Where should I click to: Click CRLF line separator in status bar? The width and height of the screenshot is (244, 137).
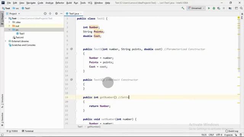pyautogui.click(x=211, y=135)
